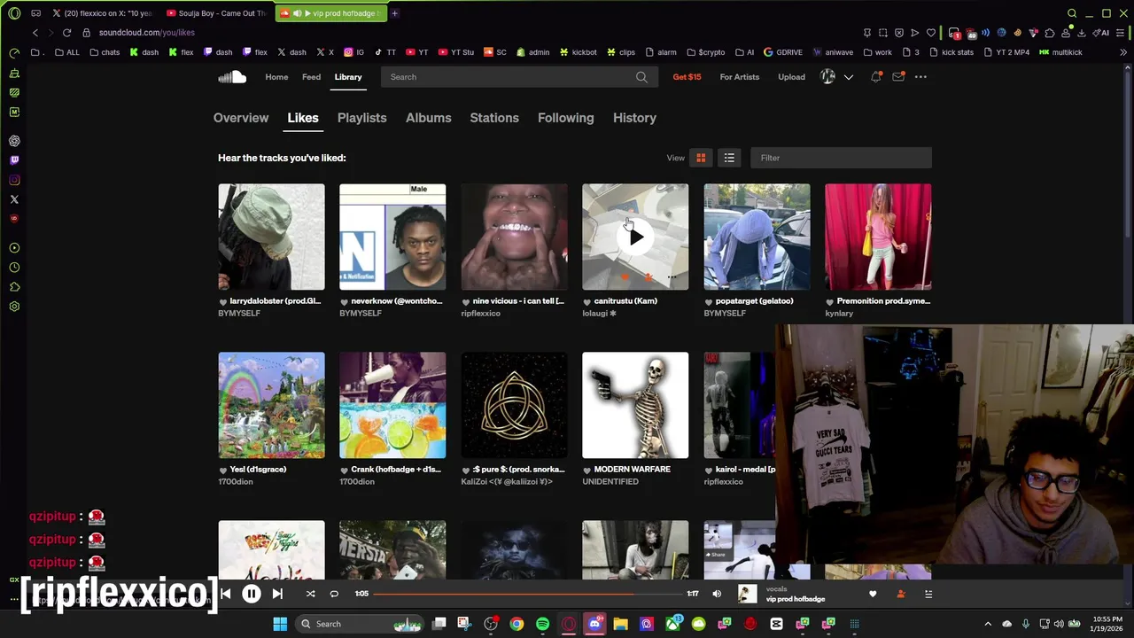The image size is (1134, 638).
Task: Open Spotify from the taskbar
Action: pyautogui.click(x=542, y=624)
